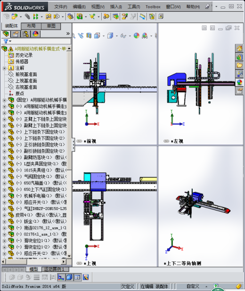Toggle the 3D view status bar icon
245x291 pixels.
[69, 277]
